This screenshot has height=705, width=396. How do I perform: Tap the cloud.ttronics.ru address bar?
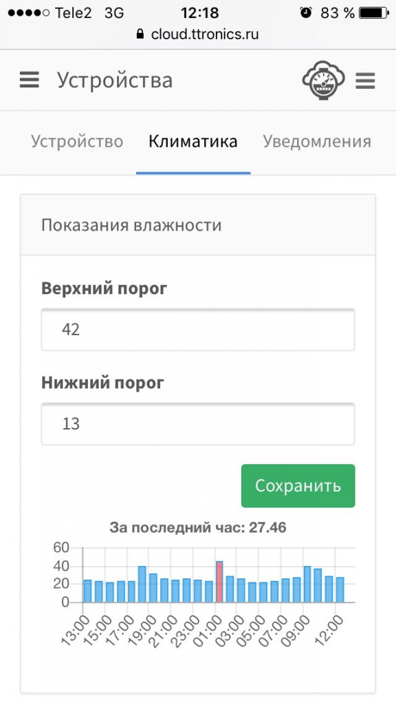(198, 34)
